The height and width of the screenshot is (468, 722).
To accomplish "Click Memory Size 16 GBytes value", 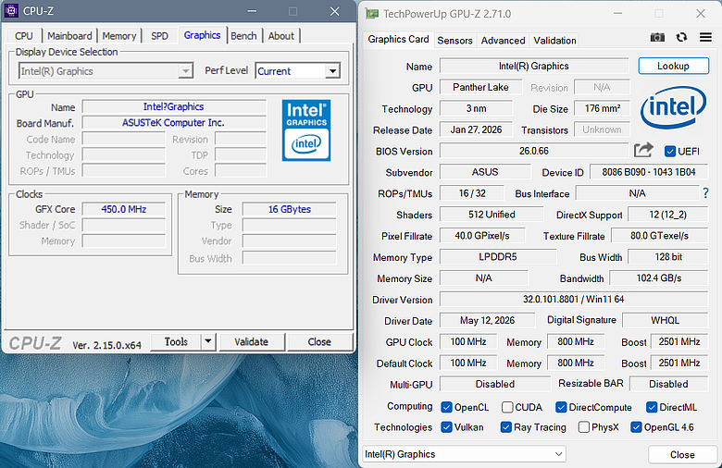I will 290,209.
